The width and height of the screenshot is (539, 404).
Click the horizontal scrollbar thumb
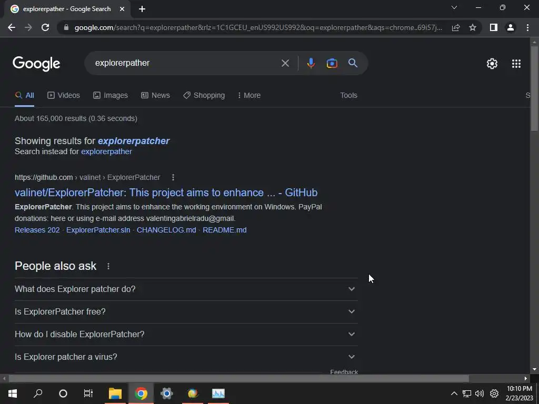click(238, 379)
